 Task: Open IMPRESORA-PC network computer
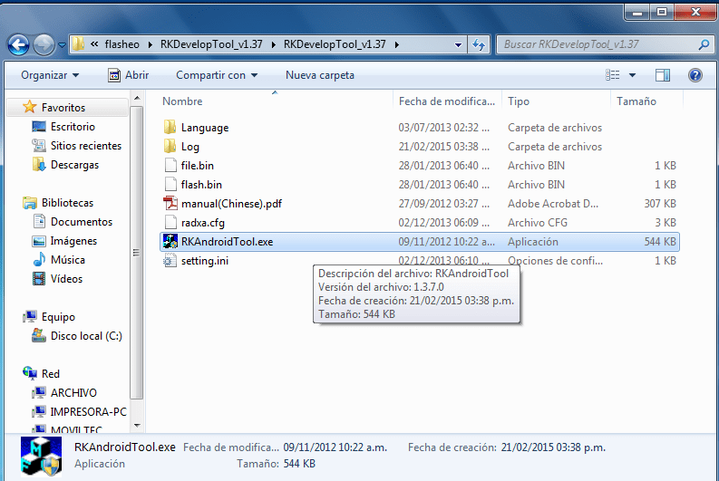(79, 412)
